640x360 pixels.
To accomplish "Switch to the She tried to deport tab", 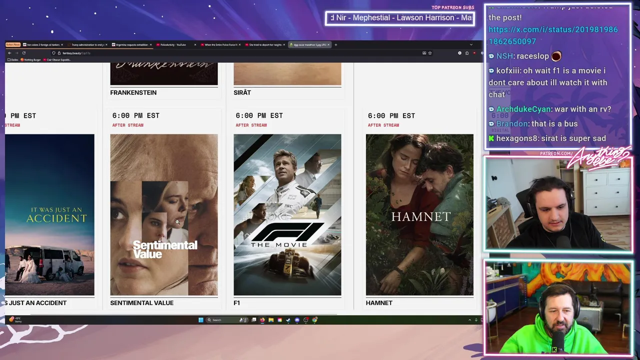I will tap(264, 44).
